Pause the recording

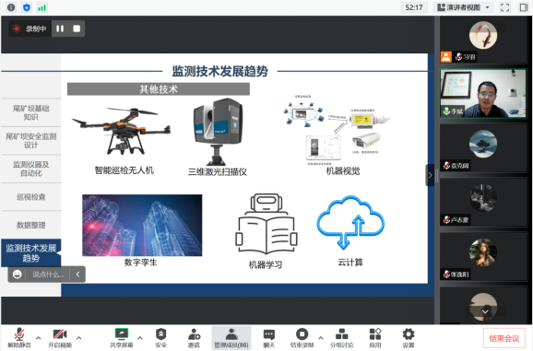60,29
